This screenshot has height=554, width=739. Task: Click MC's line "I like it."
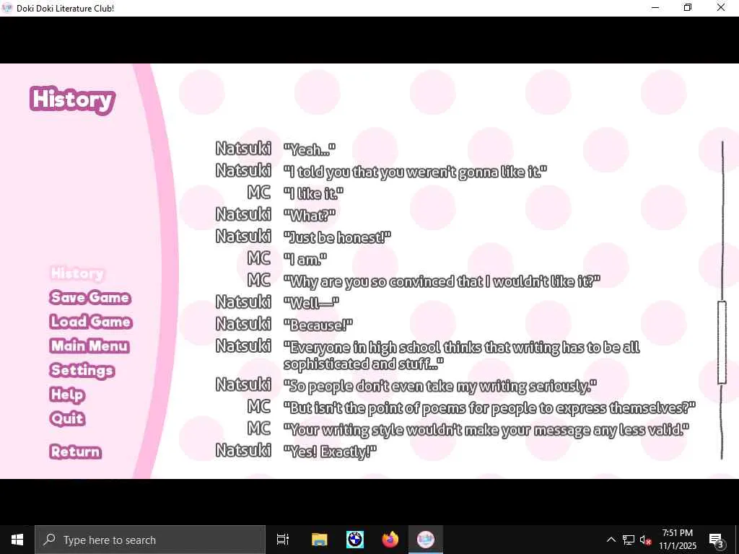pos(313,193)
